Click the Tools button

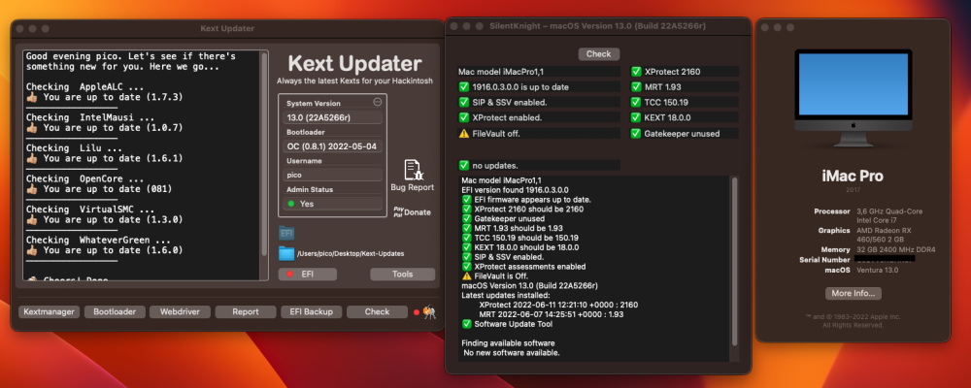[x=403, y=275]
